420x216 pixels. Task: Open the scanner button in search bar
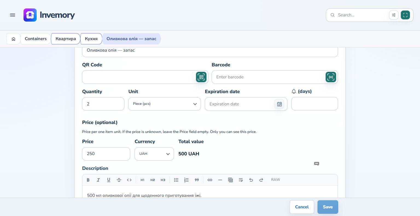[x=405, y=15]
